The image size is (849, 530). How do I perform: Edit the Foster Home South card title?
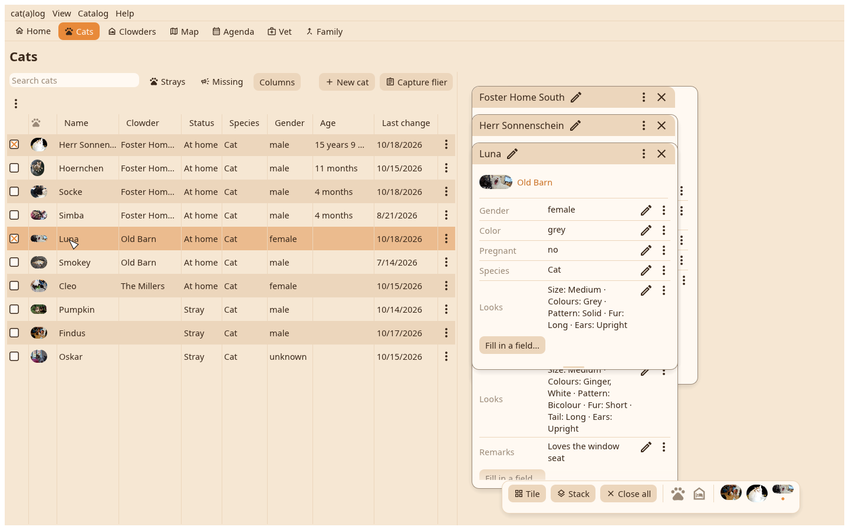tap(576, 97)
